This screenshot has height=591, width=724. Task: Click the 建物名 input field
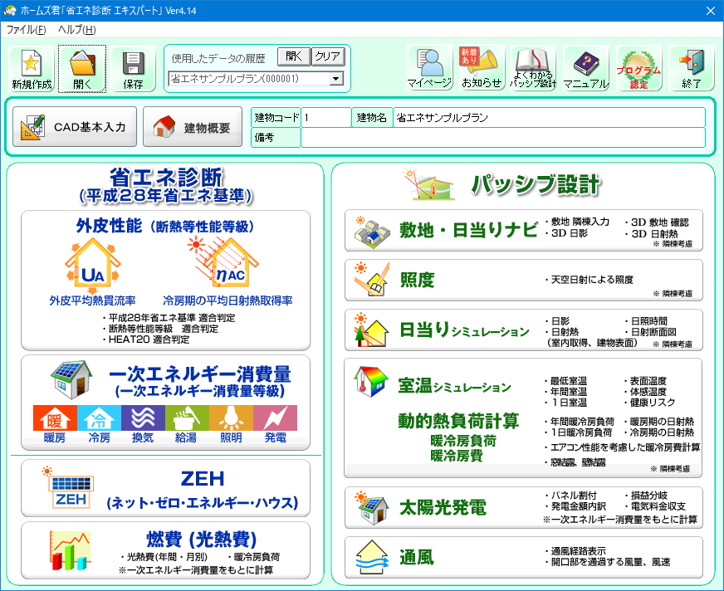pos(549,118)
